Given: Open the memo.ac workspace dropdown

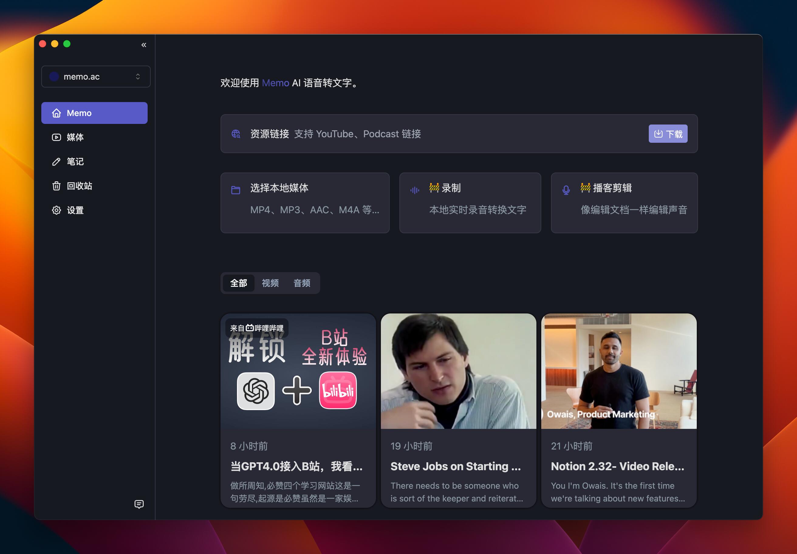Looking at the screenshot, I should [95, 76].
